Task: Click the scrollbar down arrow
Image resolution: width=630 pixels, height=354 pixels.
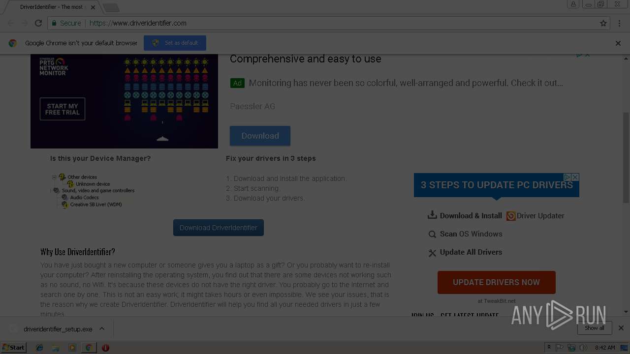Action: point(626,311)
